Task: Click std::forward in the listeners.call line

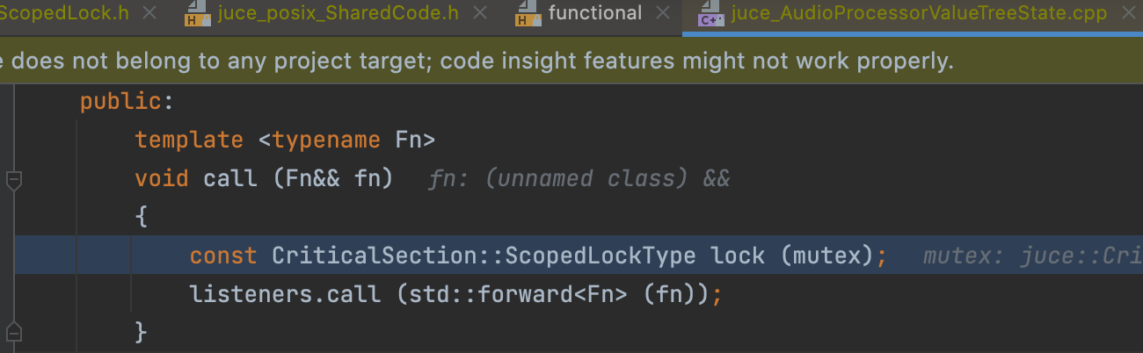Action: point(484,294)
